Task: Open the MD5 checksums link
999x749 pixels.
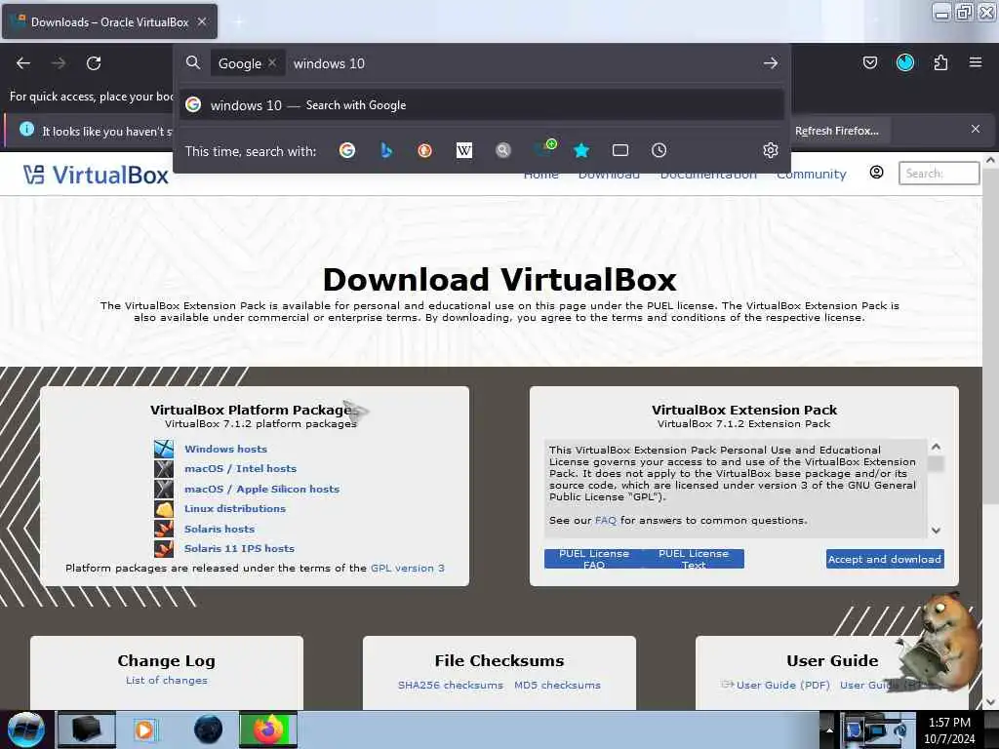Action: pyautogui.click(x=557, y=685)
